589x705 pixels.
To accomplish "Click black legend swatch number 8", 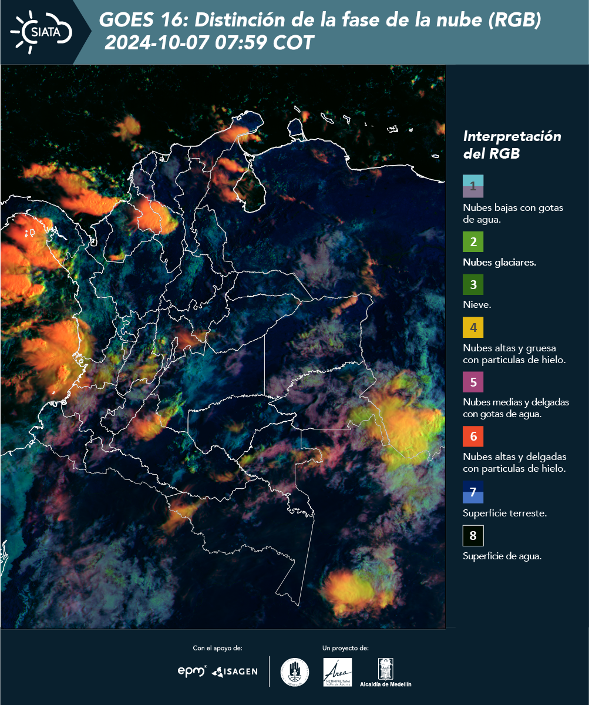I will coord(473,536).
